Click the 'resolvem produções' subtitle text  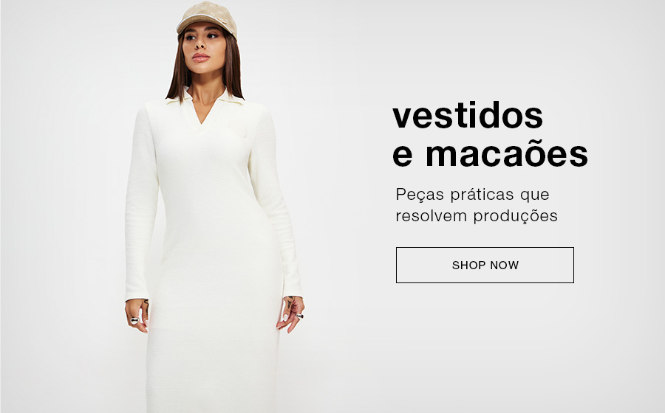pos(477,216)
